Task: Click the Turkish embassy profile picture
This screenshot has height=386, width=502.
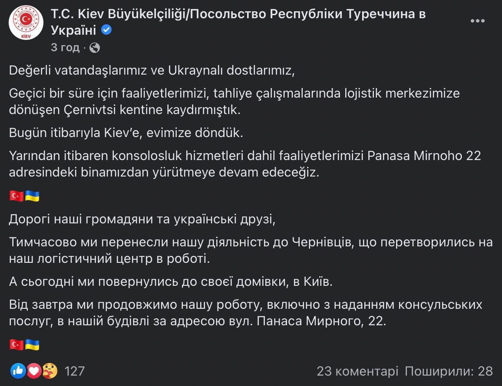Action: pyautogui.click(x=26, y=23)
